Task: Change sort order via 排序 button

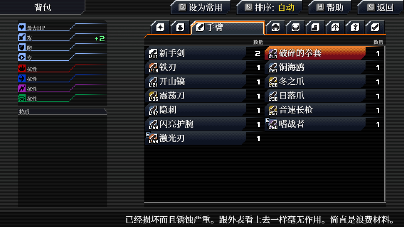Action: (270, 7)
